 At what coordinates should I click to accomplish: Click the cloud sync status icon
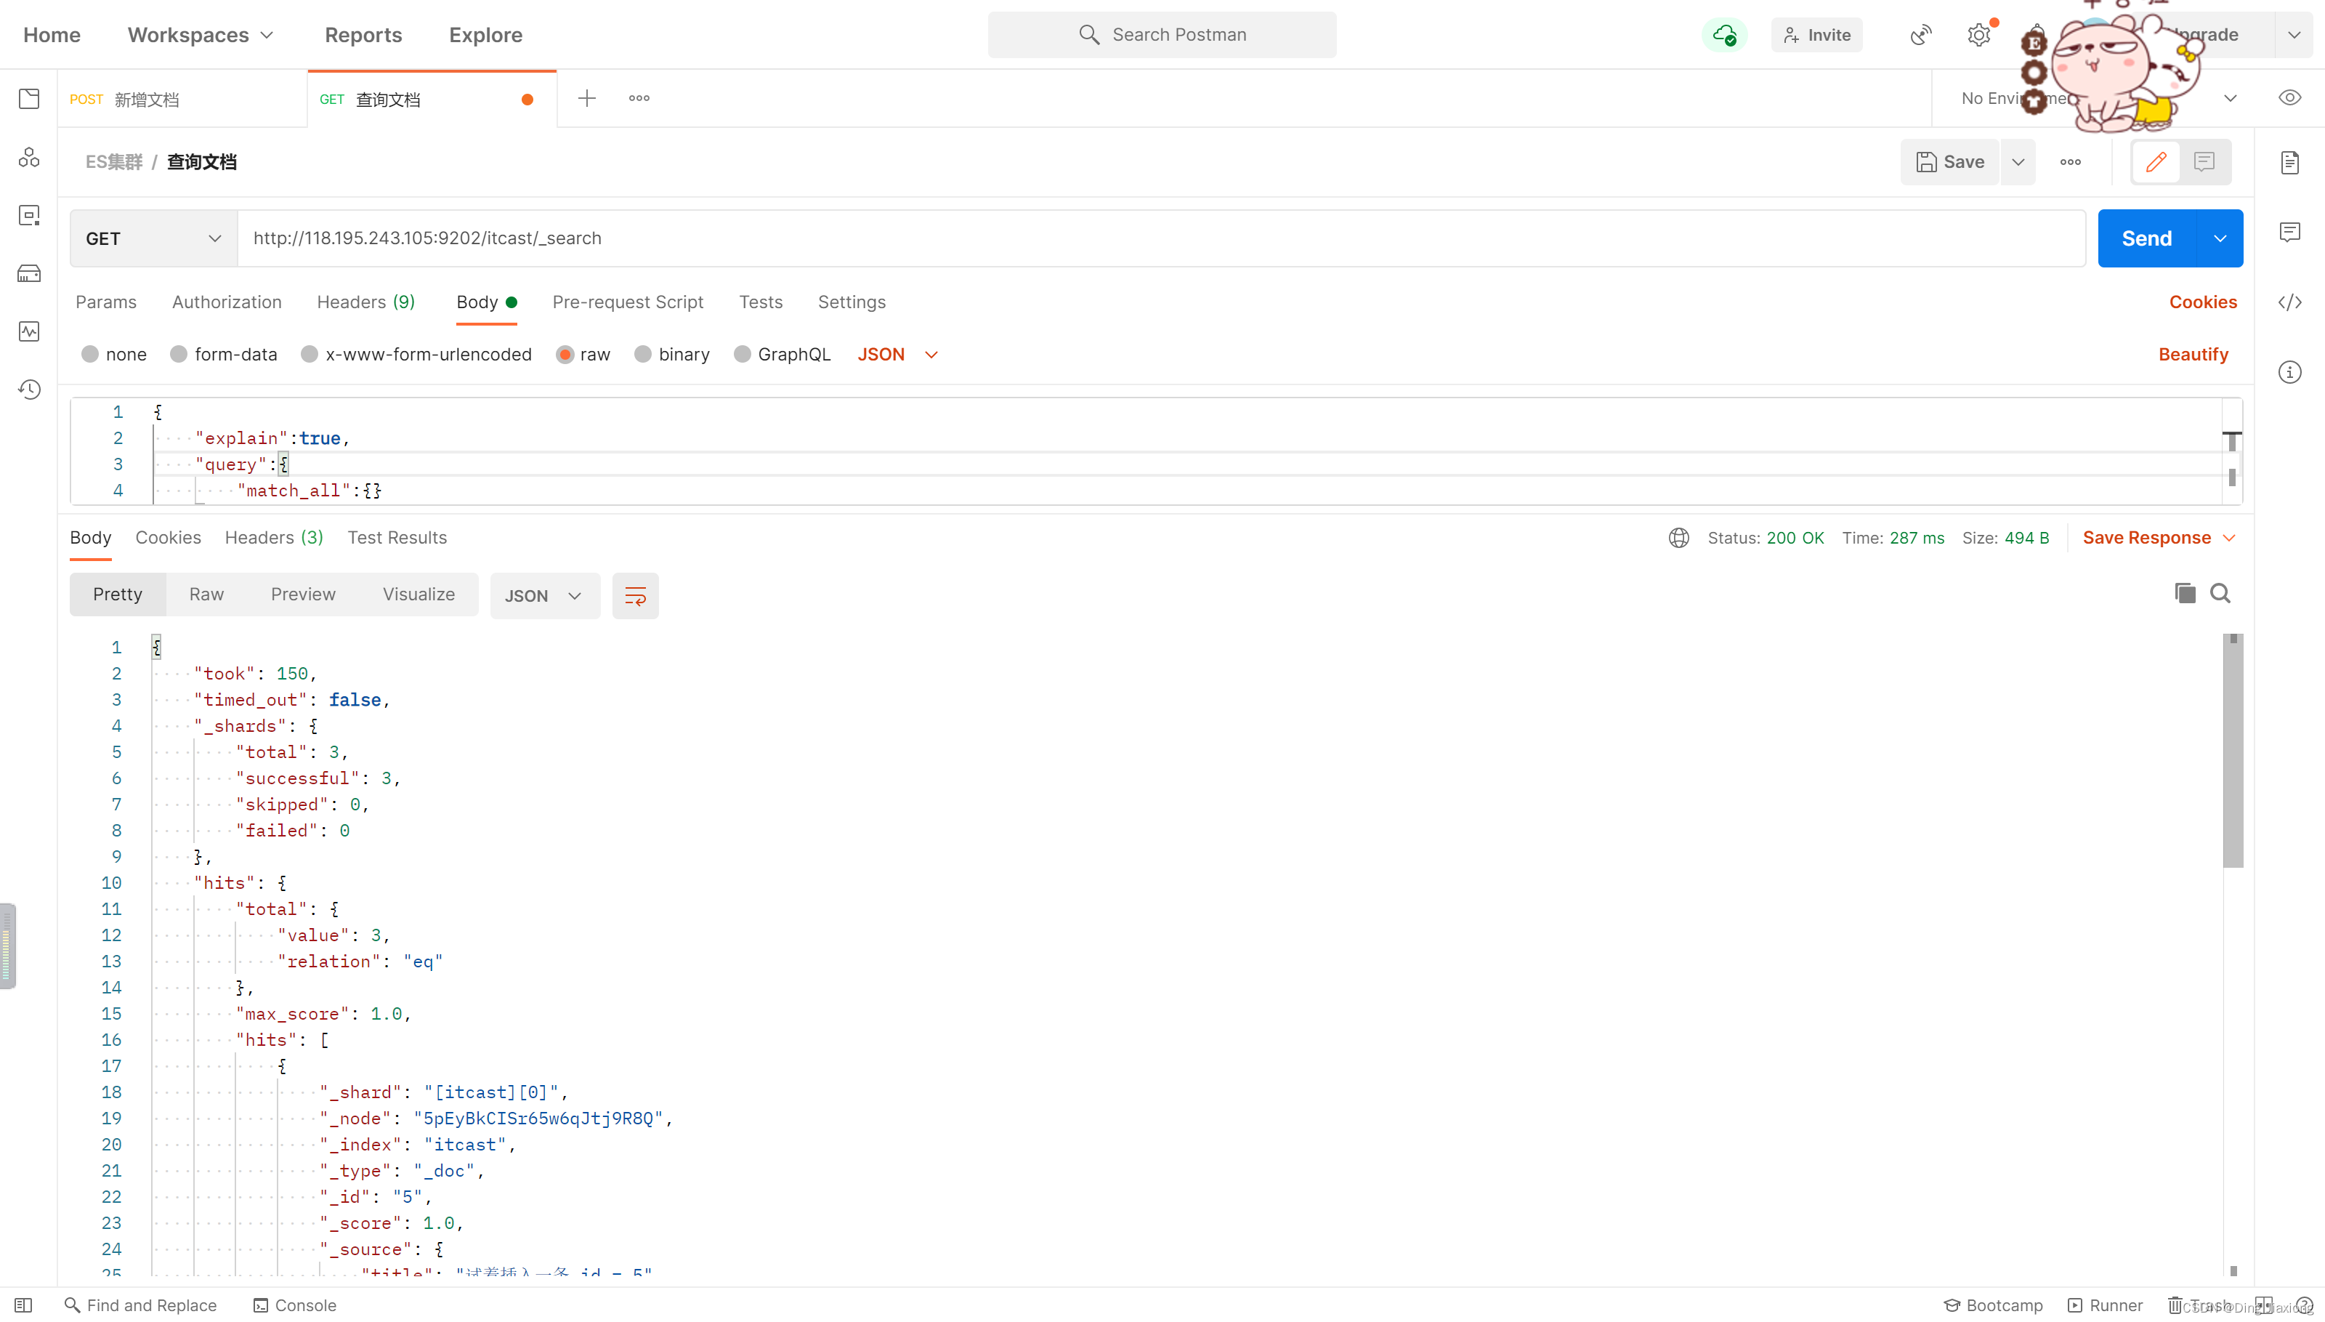1724,34
